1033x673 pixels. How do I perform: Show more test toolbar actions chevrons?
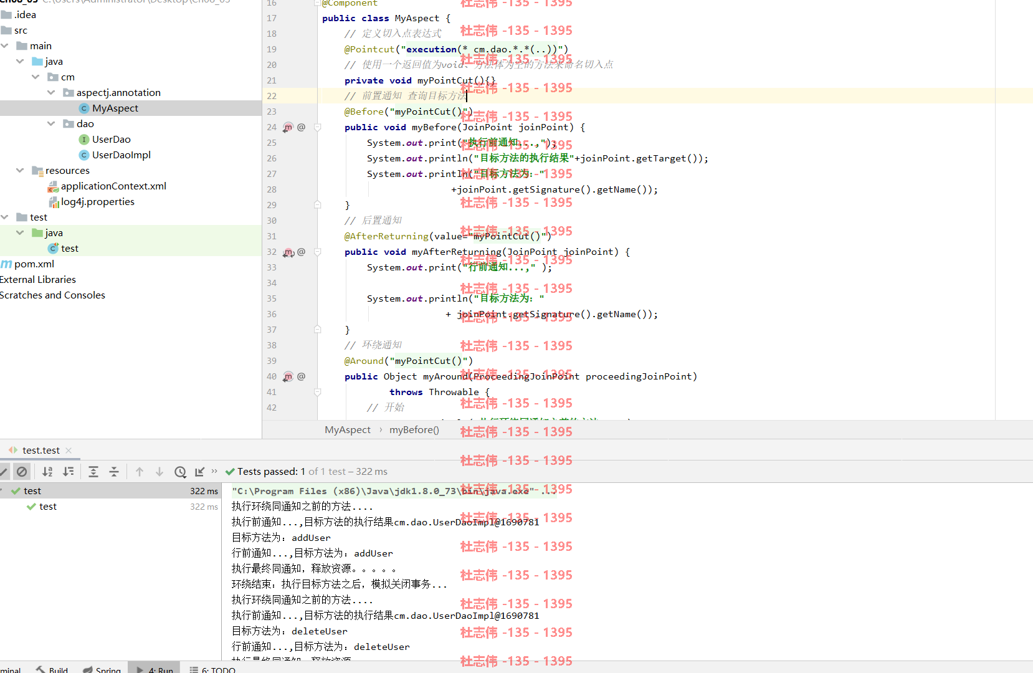click(214, 471)
